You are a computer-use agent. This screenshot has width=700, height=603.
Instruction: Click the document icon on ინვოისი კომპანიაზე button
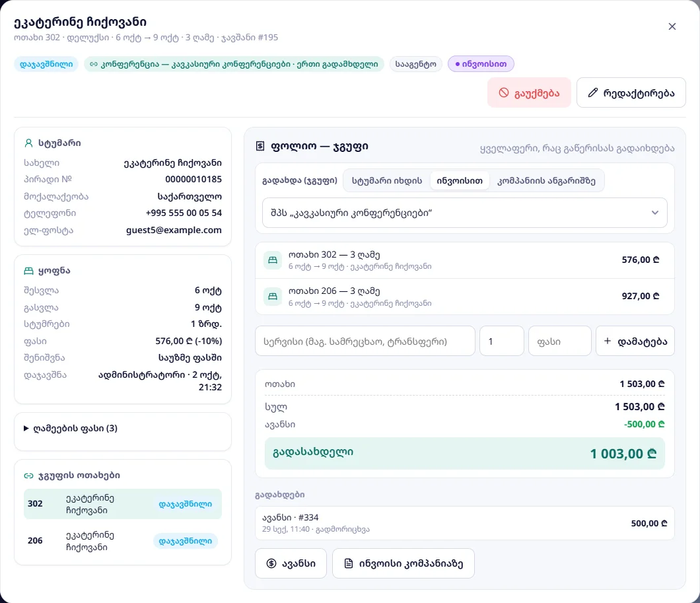pyautogui.click(x=348, y=563)
